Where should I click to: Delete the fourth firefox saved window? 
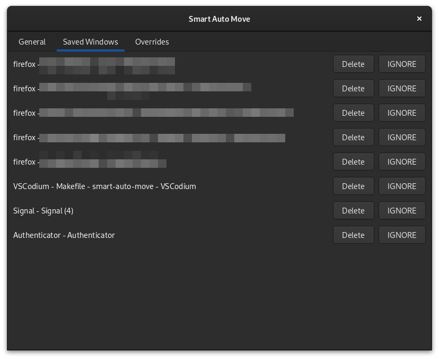(x=353, y=137)
